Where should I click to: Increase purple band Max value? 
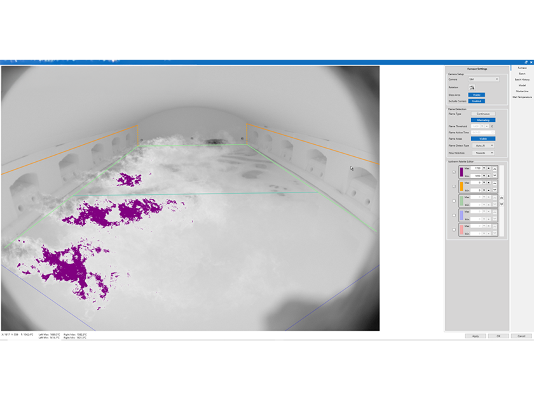(489, 168)
